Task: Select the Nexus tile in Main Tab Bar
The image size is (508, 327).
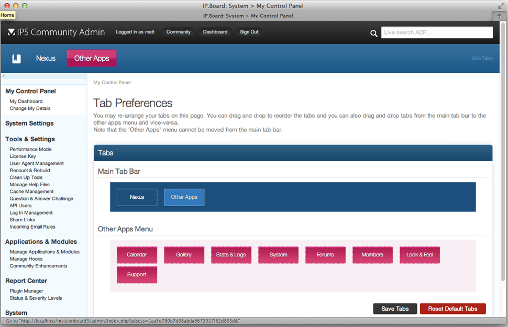Action: 137,197
